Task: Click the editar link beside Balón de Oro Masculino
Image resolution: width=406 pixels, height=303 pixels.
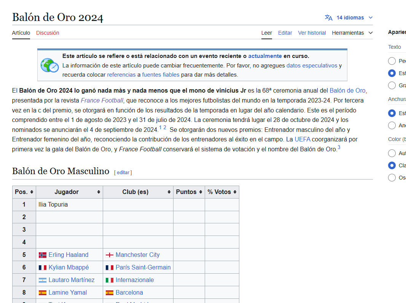Action: tap(123, 173)
